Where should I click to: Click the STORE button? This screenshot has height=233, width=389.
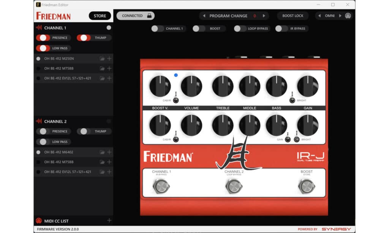coord(100,16)
